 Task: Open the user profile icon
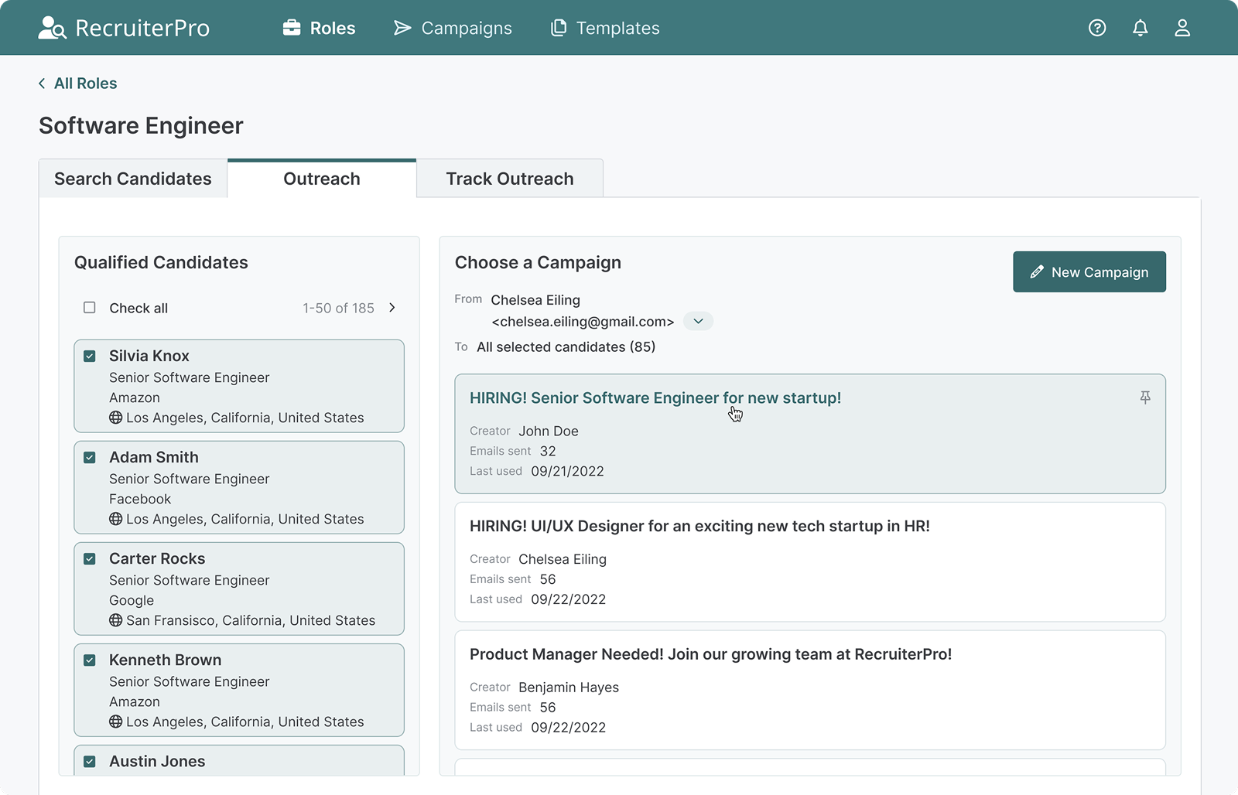pyautogui.click(x=1182, y=28)
